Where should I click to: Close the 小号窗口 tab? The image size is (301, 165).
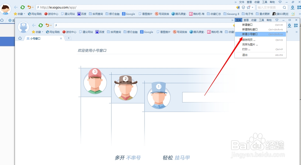pyautogui.click(x=61, y=39)
